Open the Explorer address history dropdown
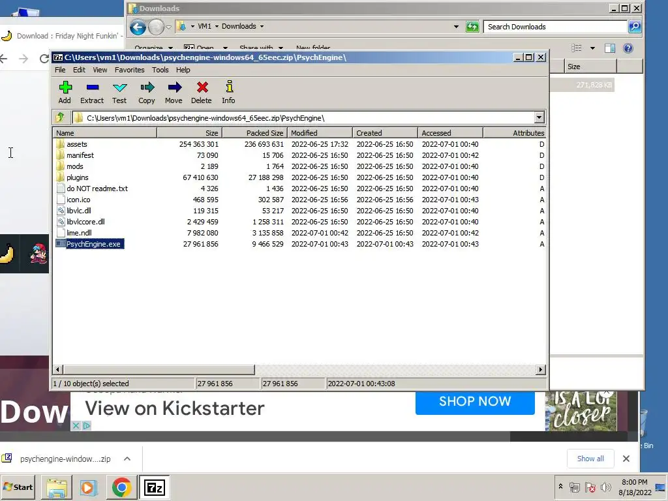This screenshot has width=668, height=501. [456, 26]
